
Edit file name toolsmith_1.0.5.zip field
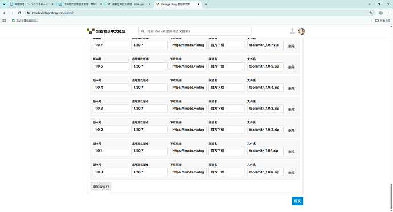(265, 66)
